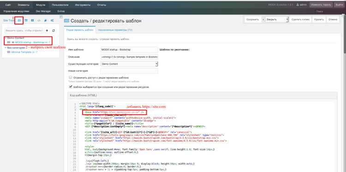Click the Выйти logout button
This screenshot has width=346, height=172.
point(339,5)
